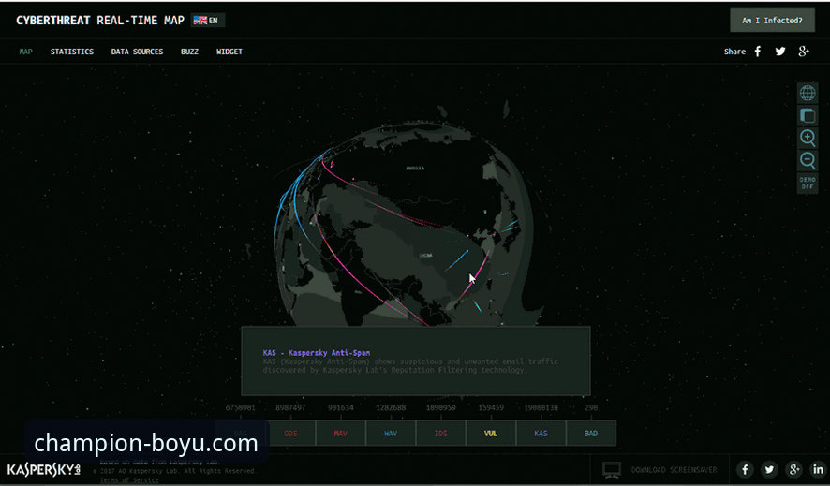Share via Google Plus in top bar
The width and height of the screenshot is (830, 486).
[x=804, y=52]
